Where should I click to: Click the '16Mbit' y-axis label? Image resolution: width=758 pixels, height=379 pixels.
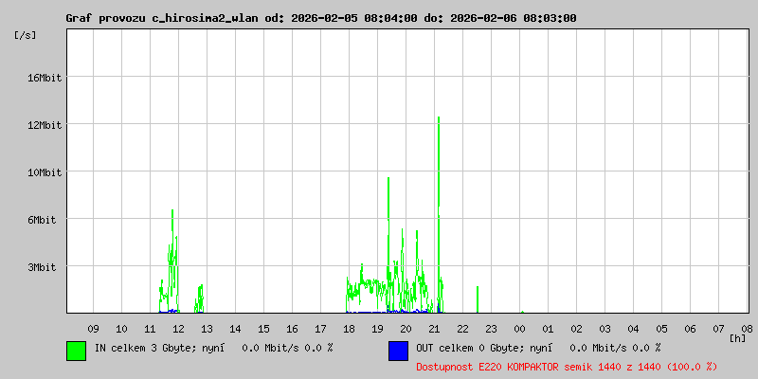click(x=45, y=78)
